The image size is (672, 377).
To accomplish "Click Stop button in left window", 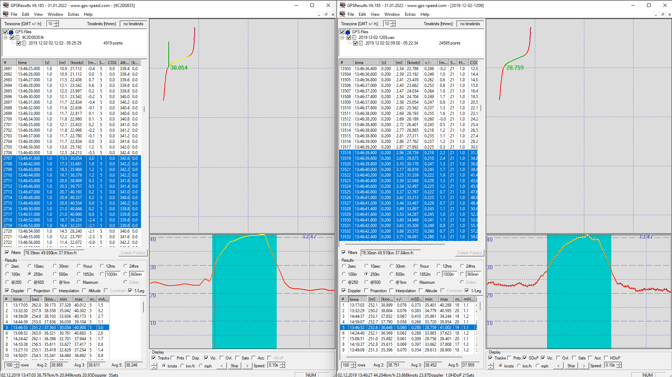I will pos(234,365).
